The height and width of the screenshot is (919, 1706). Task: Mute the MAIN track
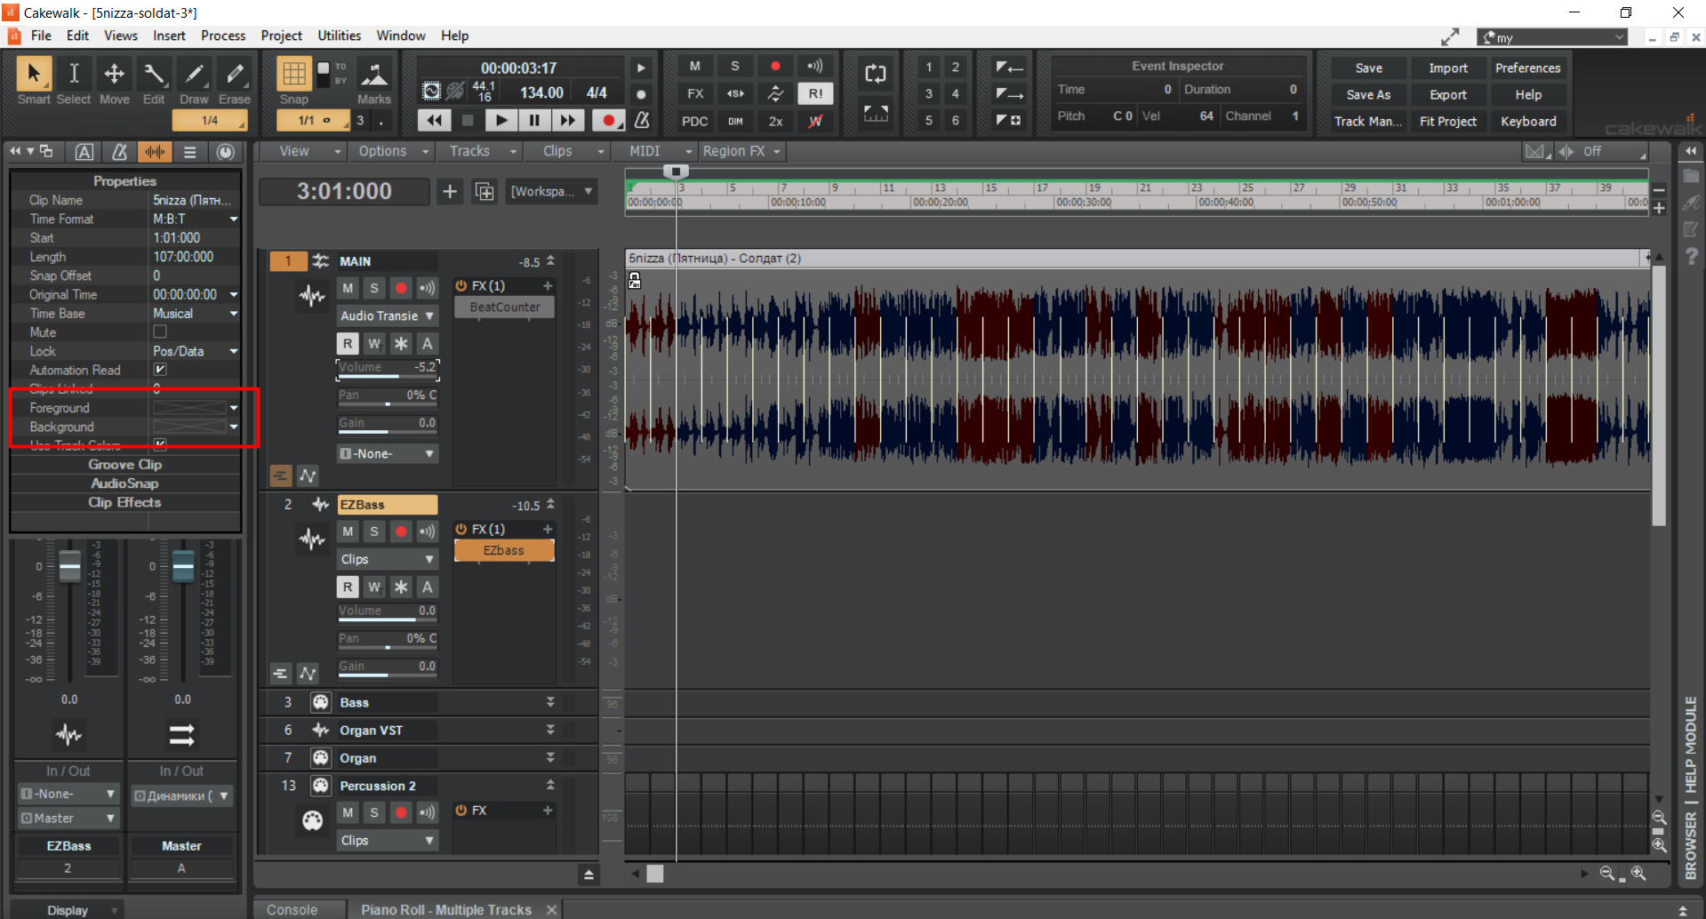pyautogui.click(x=348, y=288)
